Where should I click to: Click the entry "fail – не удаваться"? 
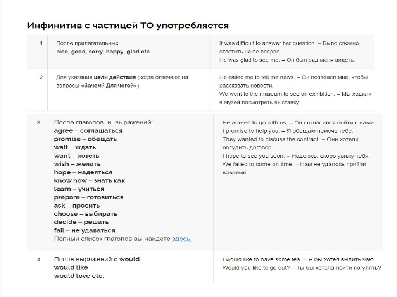pyautogui.click(x=85, y=230)
